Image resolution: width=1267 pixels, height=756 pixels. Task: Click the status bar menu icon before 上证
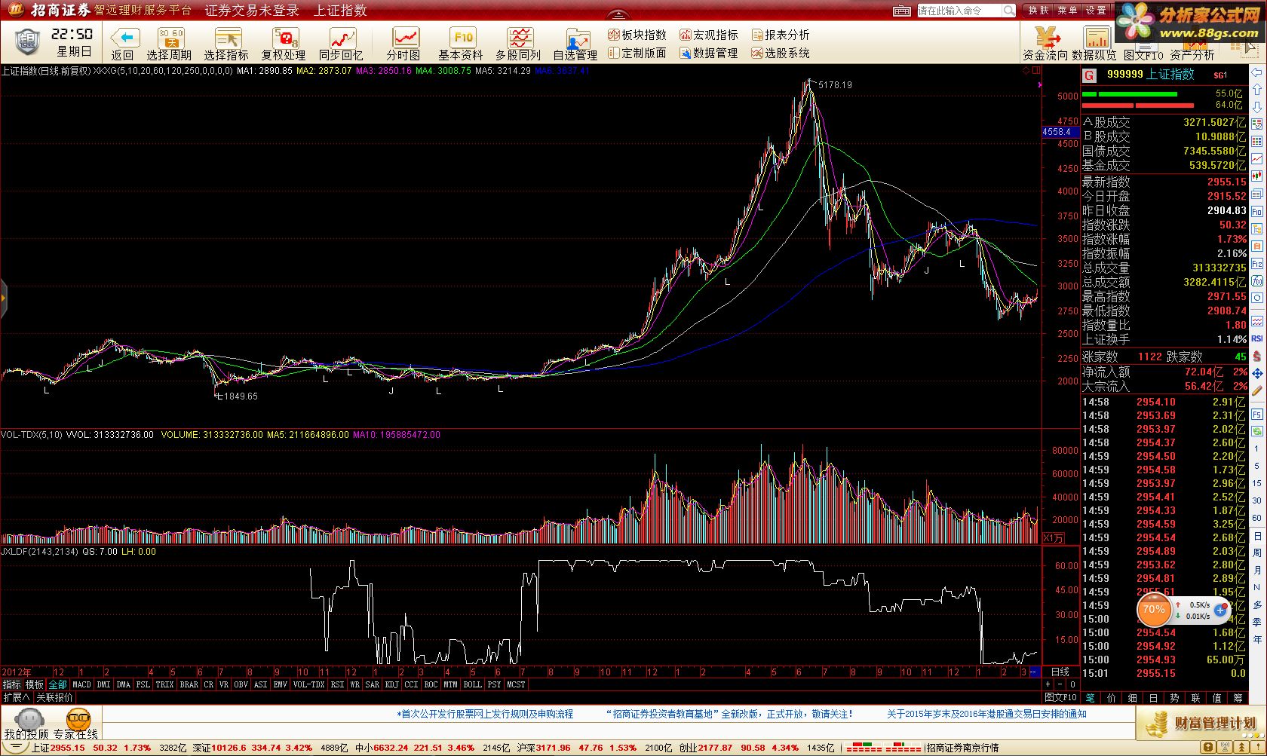pyautogui.click(x=15, y=748)
